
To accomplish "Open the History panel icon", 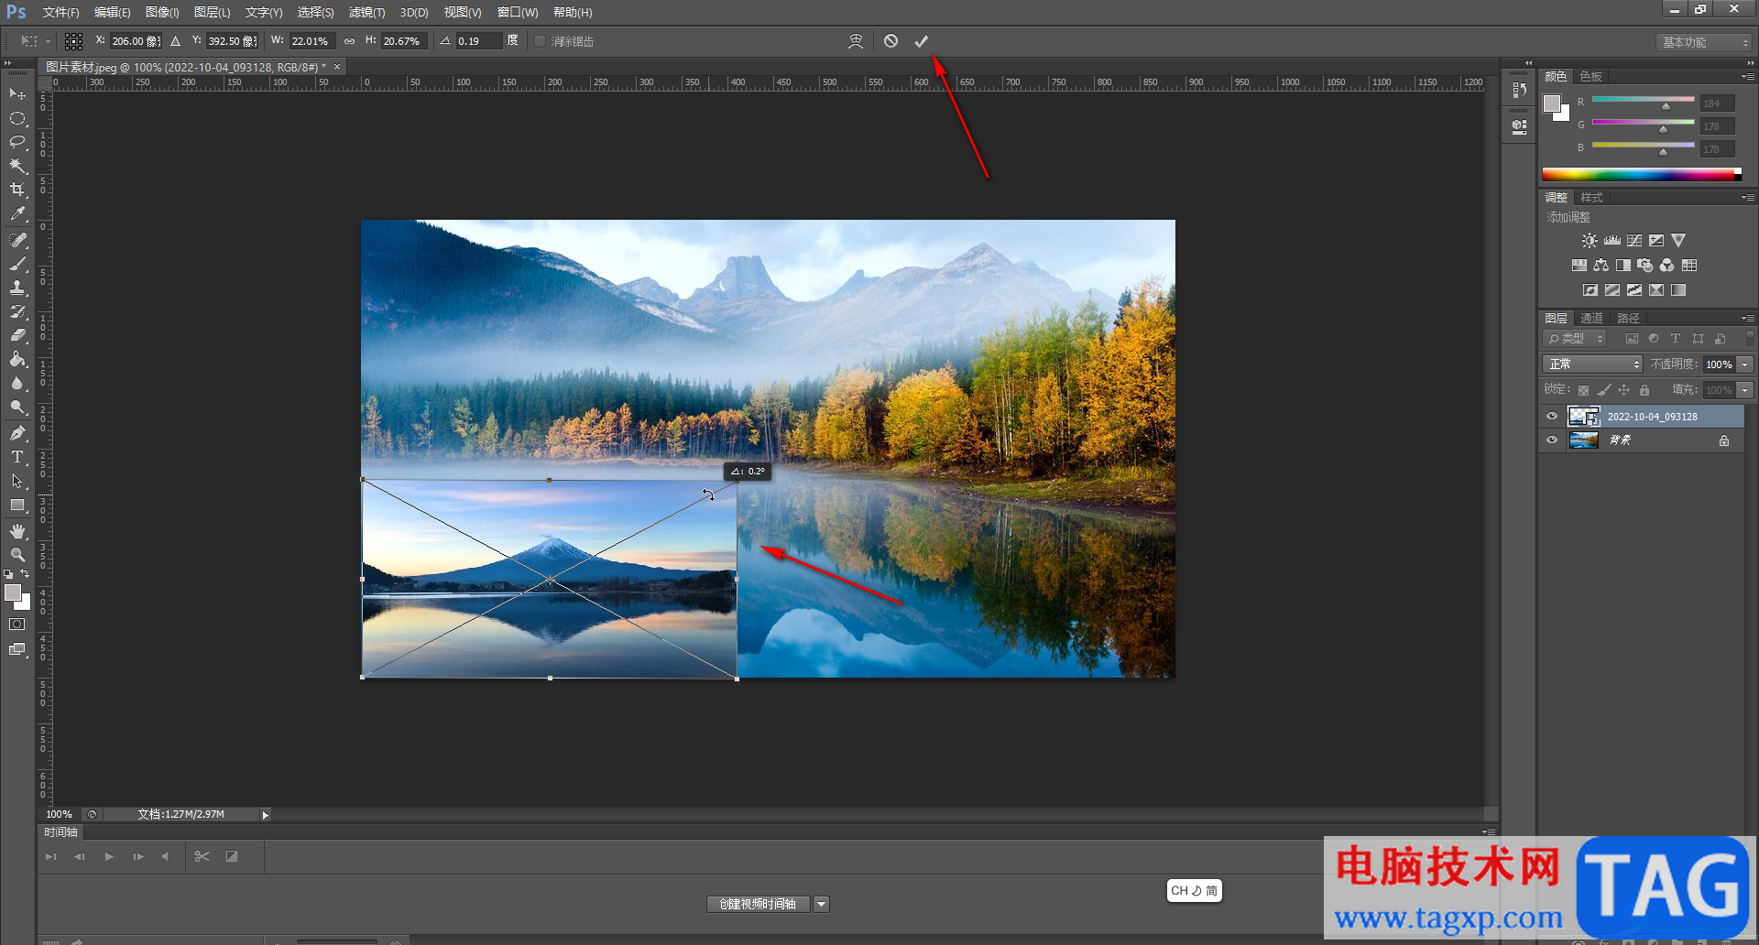I will (1520, 91).
